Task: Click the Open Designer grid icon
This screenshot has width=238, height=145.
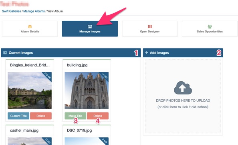Action: 150,27
